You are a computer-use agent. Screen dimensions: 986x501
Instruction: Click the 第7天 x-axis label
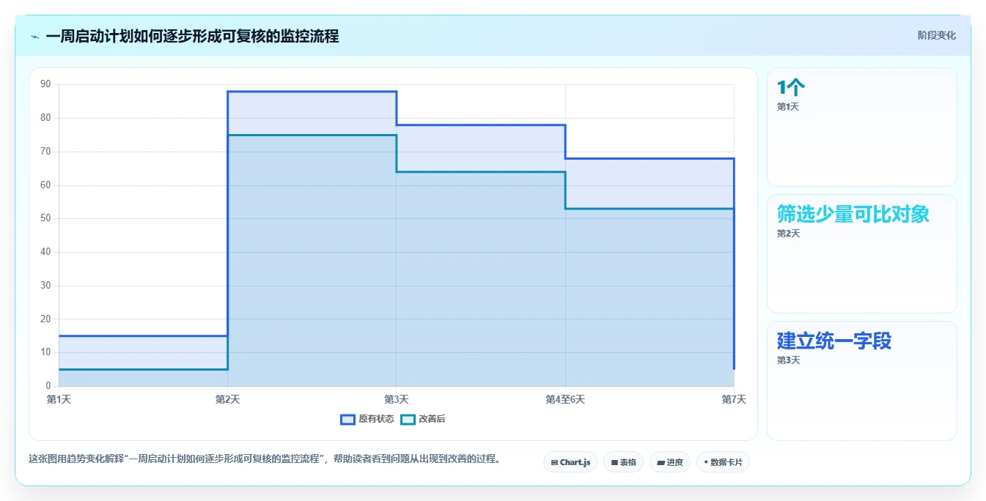[x=734, y=399]
